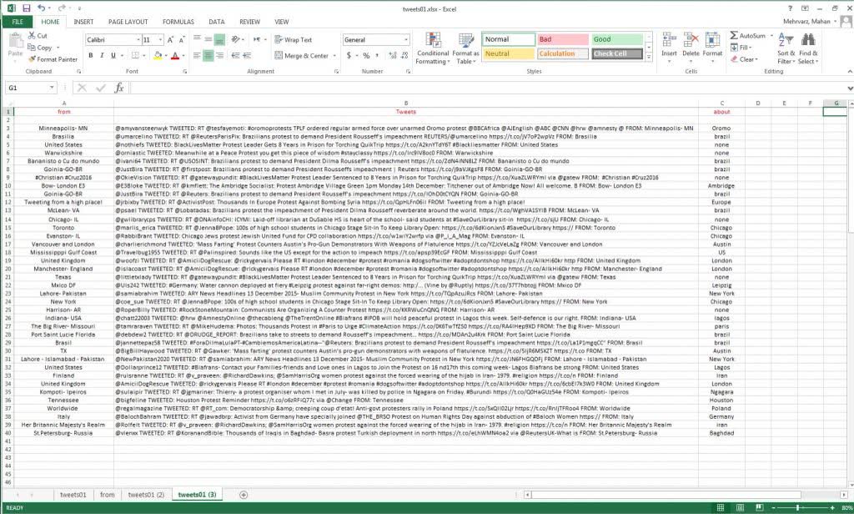Viewport: 854px width, 514px height.
Task: Open the AutoSum dropdown arrow
Action: click(x=771, y=35)
